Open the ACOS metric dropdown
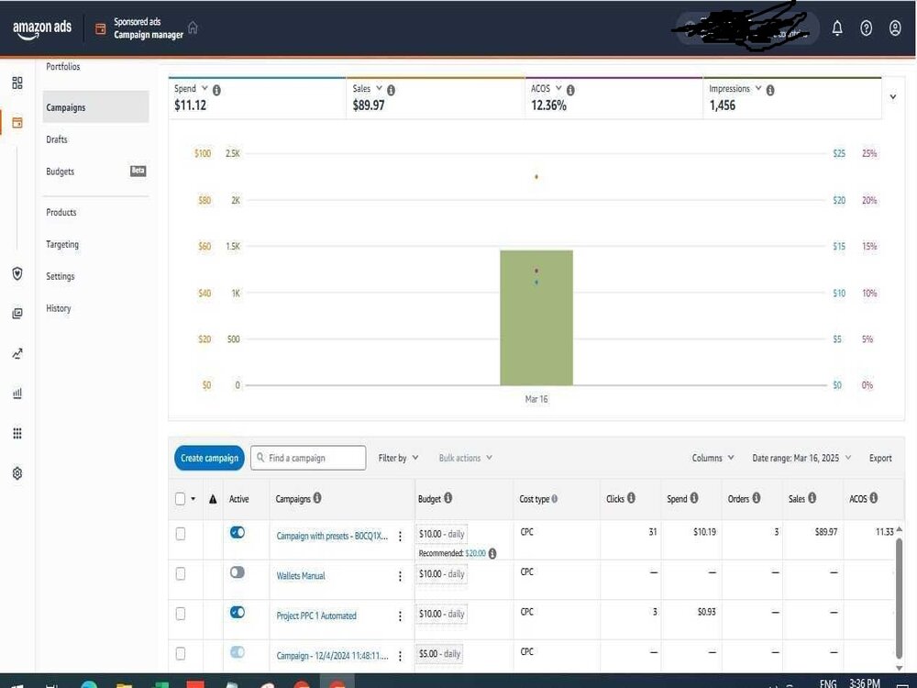The image size is (917, 688). 558,88
